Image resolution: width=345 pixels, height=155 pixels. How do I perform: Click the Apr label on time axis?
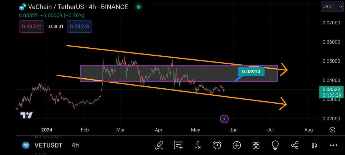click(x=158, y=130)
